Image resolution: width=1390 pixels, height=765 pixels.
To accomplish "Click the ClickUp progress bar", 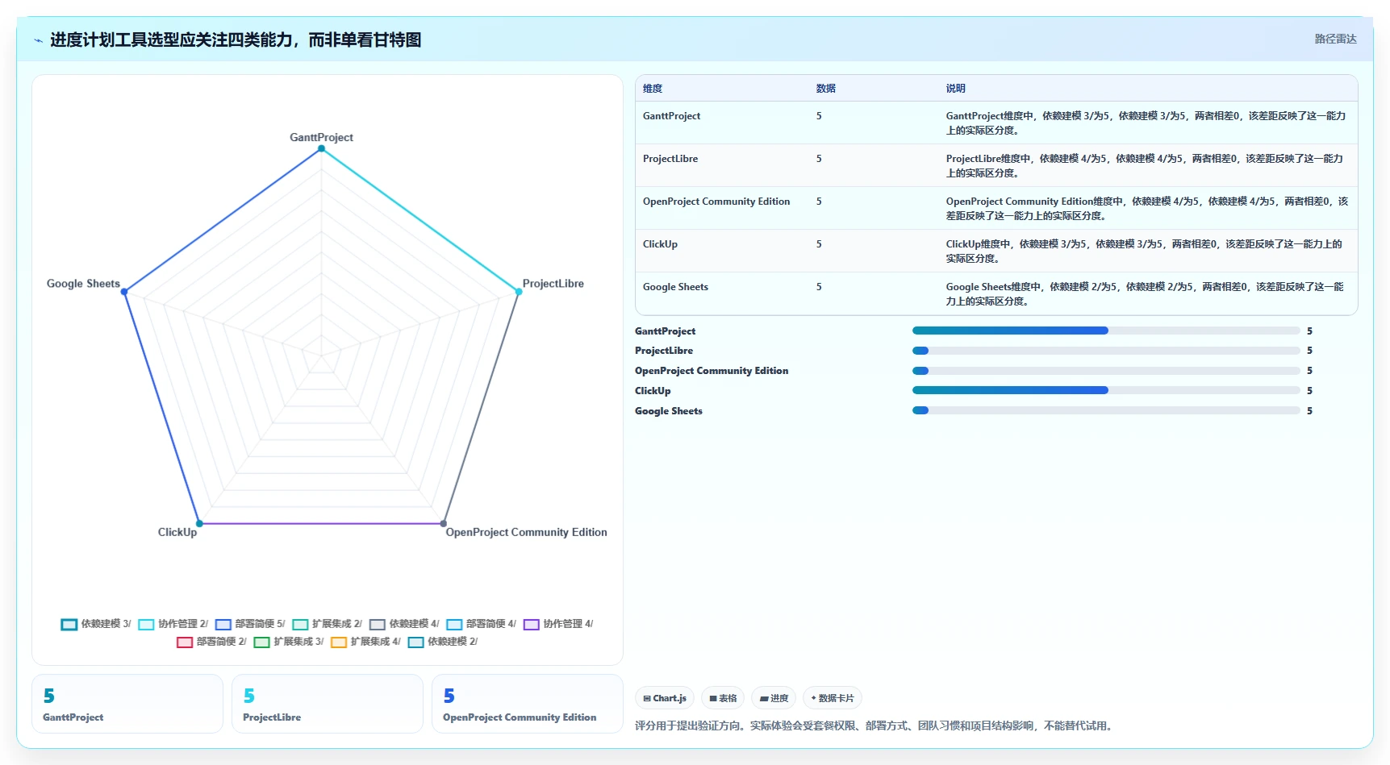I will [x=1106, y=390].
